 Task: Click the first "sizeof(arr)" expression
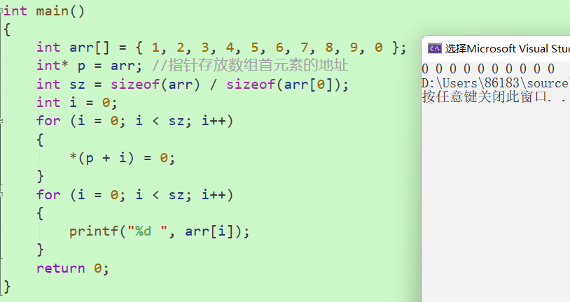(x=155, y=84)
